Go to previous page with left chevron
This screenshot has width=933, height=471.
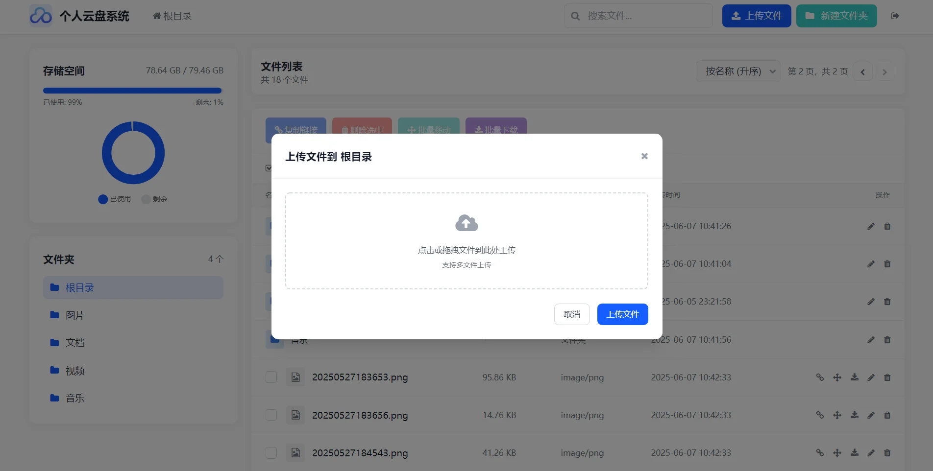click(862, 72)
